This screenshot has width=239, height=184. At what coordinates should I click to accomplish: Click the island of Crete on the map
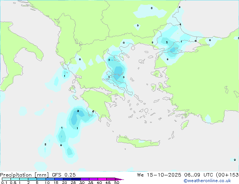(x=138, y=142)
